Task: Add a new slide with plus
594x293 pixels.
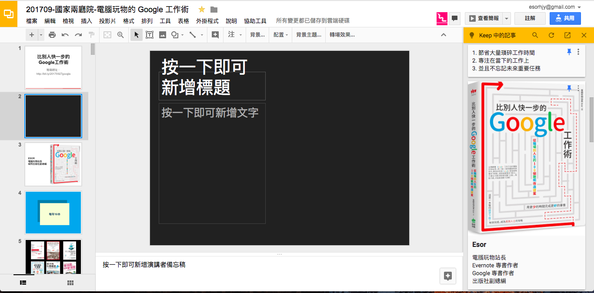Action: click(32, 35)
